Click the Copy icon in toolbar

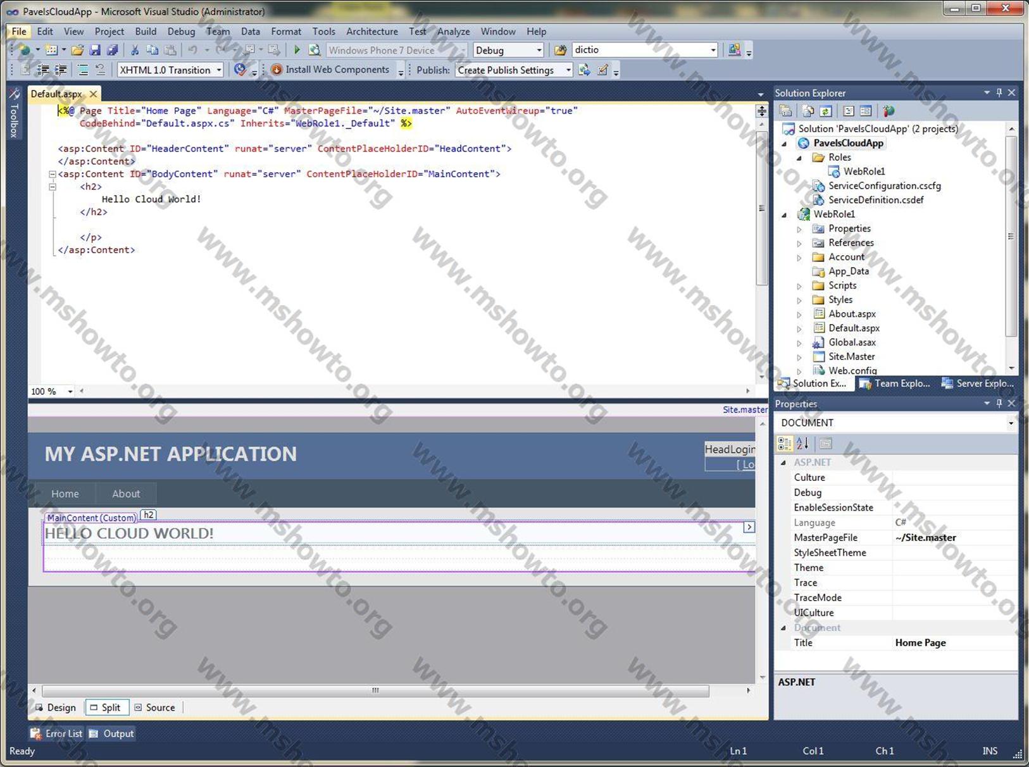tap(153, 50)
